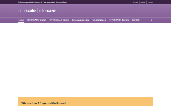Click the Universität Basel project tagline
This screenshot has height=106, width=171.
coord(42,2)
